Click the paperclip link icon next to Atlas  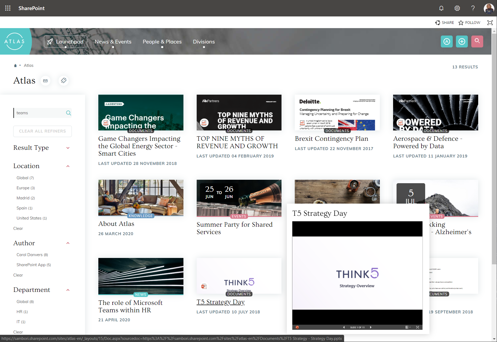(x=64, y=81)
